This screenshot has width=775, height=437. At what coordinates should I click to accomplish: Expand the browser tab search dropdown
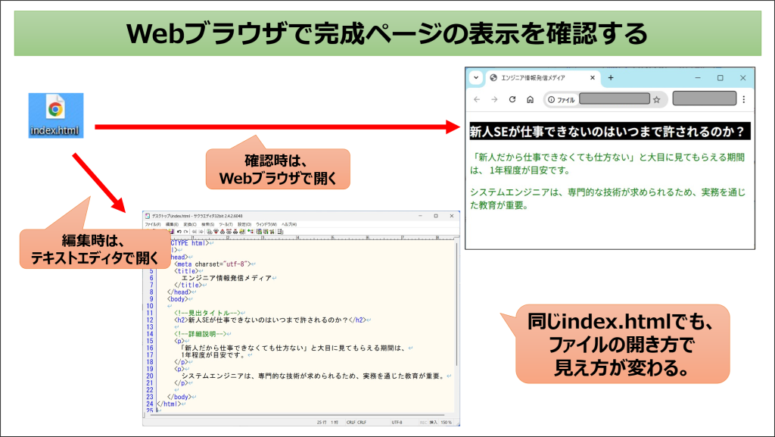pos(475,78)
